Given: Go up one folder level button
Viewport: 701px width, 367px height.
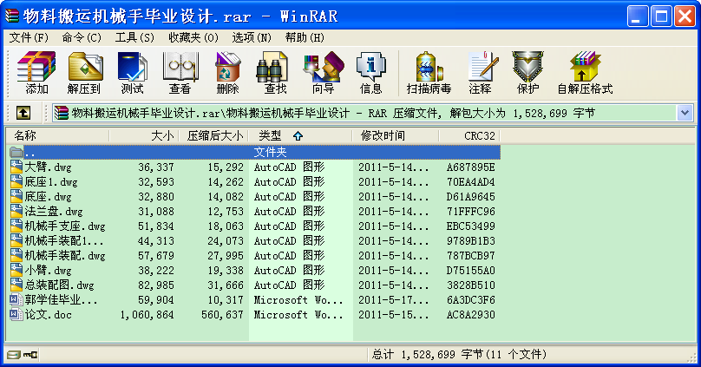Looking at the screenshot, I should point(23,113).
